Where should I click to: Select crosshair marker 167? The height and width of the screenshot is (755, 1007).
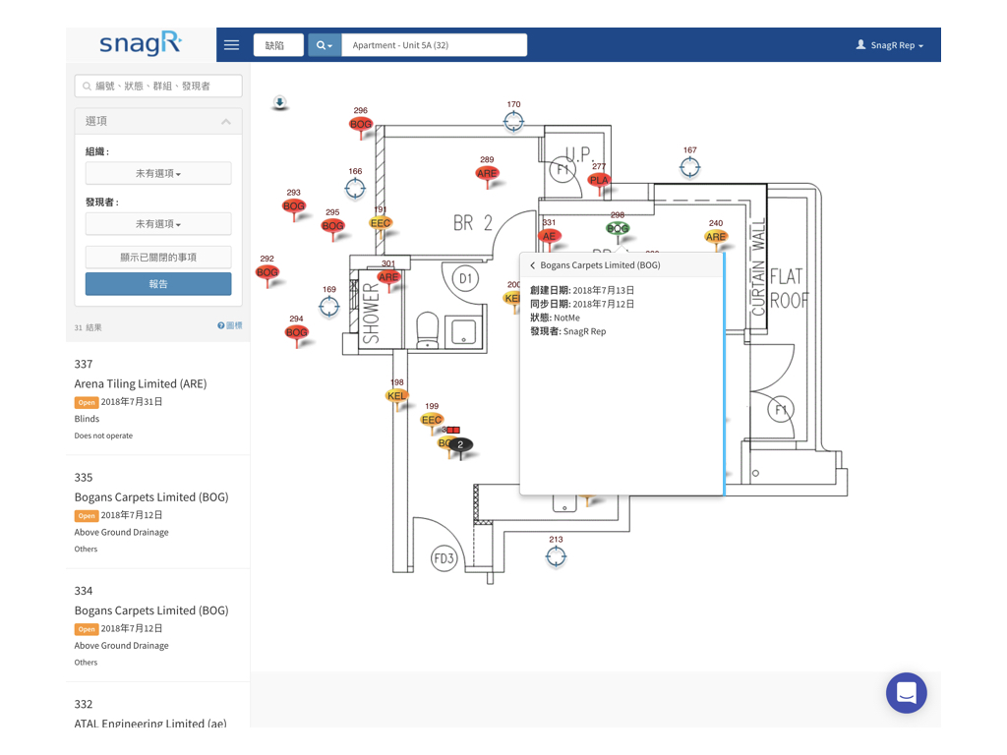pyautogui.click(x=689, y=167)
